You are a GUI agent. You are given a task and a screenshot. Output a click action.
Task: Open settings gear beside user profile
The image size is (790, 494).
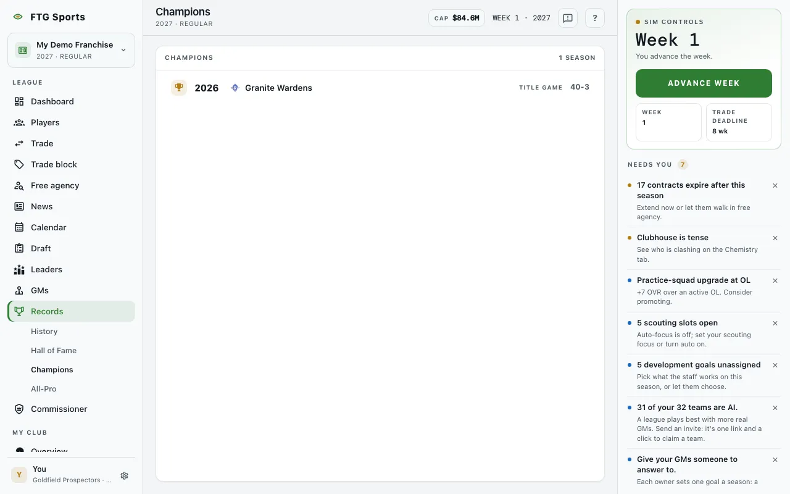[x=124, y=475]
